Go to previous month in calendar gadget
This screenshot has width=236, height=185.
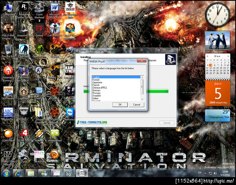[208, 56]
